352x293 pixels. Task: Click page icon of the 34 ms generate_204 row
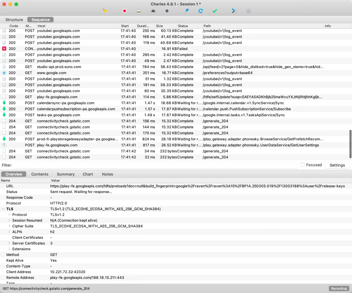click(4, 151)
